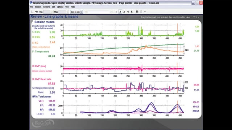Image resolution: width=232 pixels, height=130 pixels.
Task: Open the View menu
Action: pos(67,7)
